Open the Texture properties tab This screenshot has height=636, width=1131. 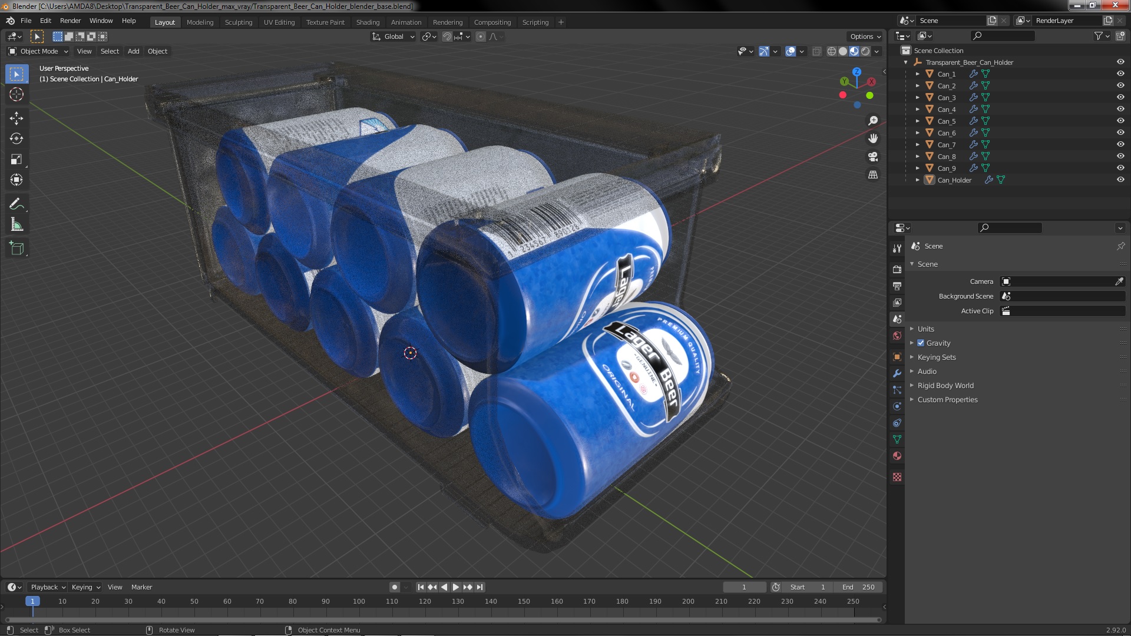(x=897, y=477)
